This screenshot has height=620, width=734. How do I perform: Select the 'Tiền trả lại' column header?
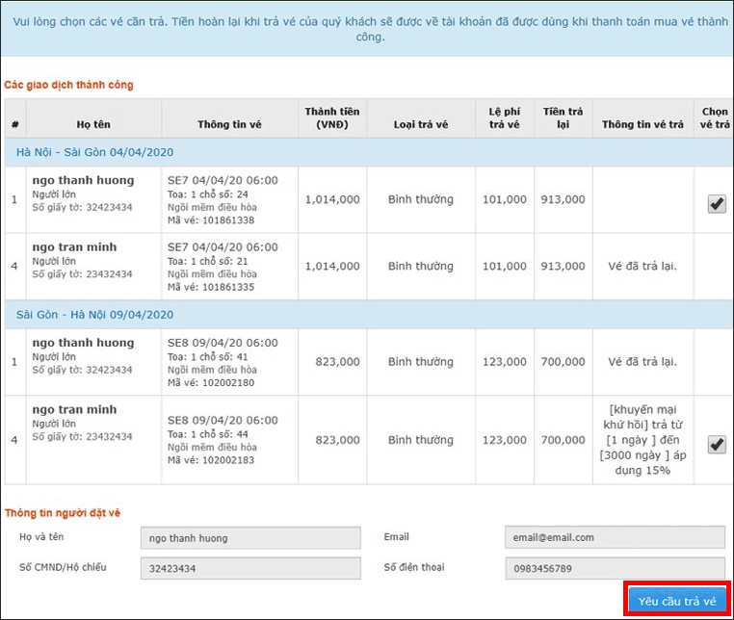(563, 117)
